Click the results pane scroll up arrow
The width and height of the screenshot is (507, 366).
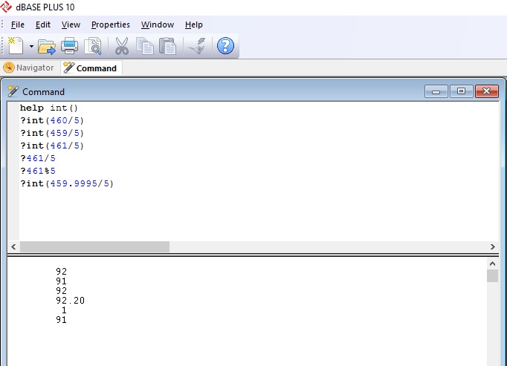[492, 264]
